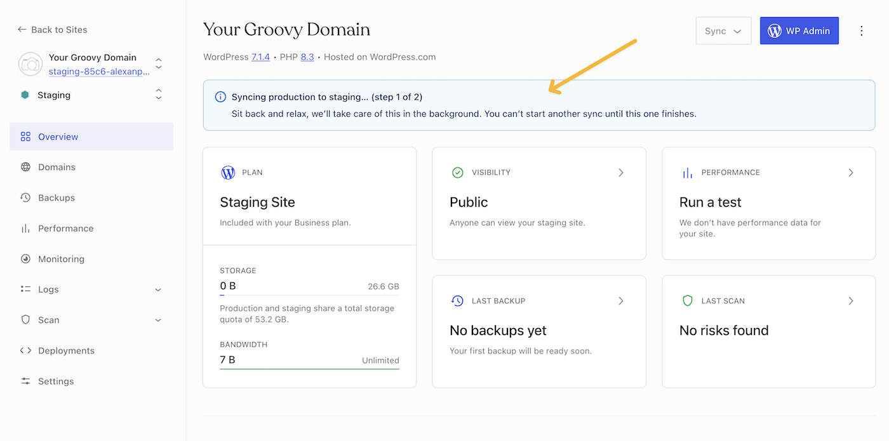Open the Performance card chevron
The width and height of the screenshot is (889, 441).
click(x=851, y=173)
